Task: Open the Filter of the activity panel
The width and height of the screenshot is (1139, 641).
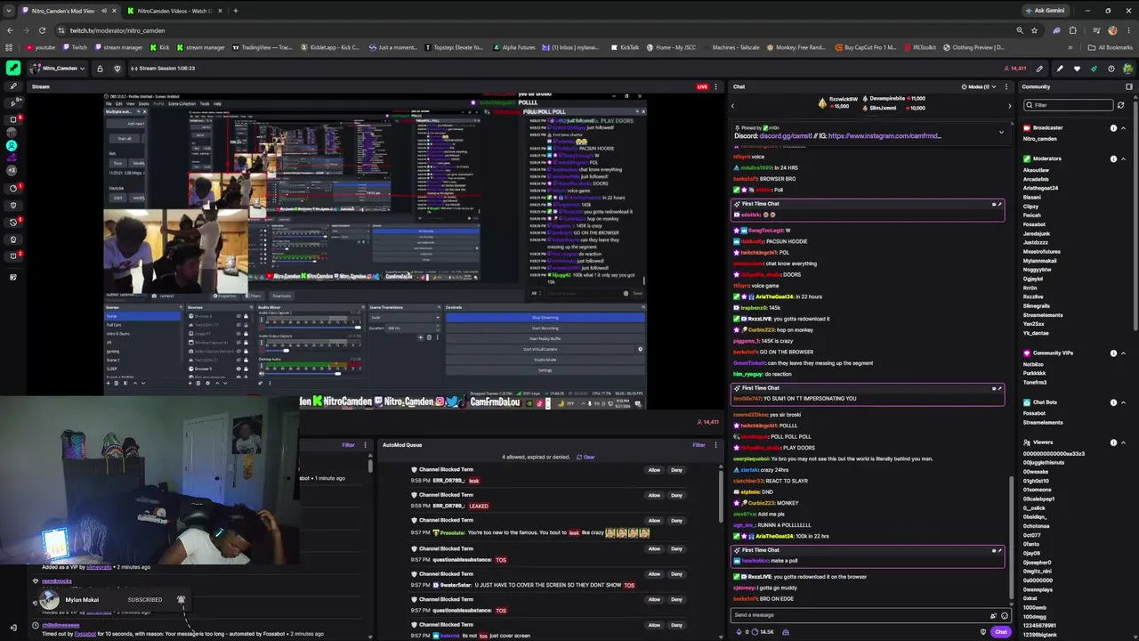Action: pos(348,445)
